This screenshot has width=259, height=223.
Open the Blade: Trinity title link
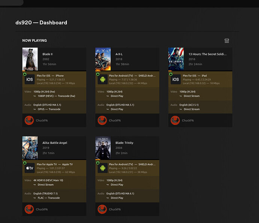(124, 143)
